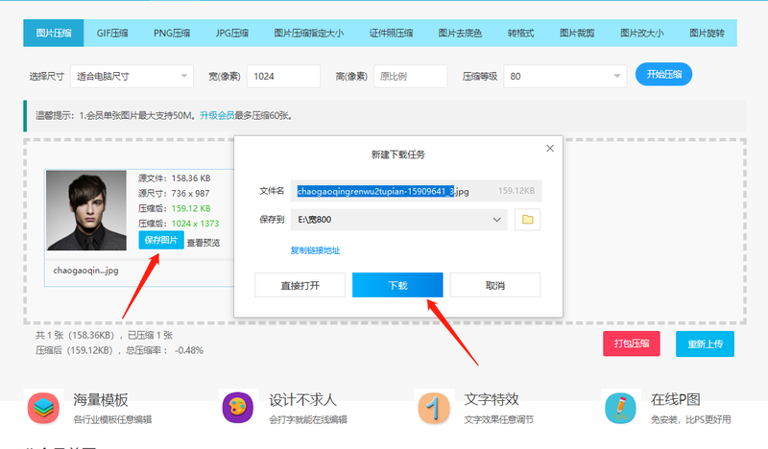Open the 图片裁剪 tab
The width and height of the screenshot is (768, 449).
[x=577, y=34]
